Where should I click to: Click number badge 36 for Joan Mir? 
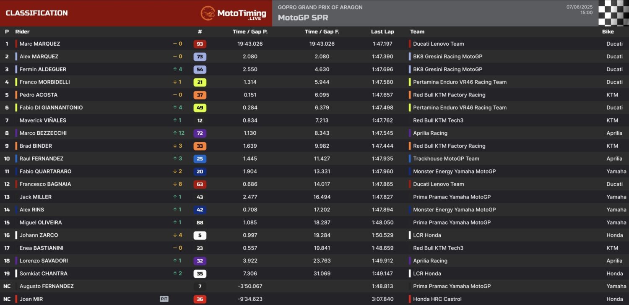click(200, 299)
